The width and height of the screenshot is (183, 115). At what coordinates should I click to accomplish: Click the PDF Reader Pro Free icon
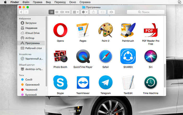pos(151,30)
